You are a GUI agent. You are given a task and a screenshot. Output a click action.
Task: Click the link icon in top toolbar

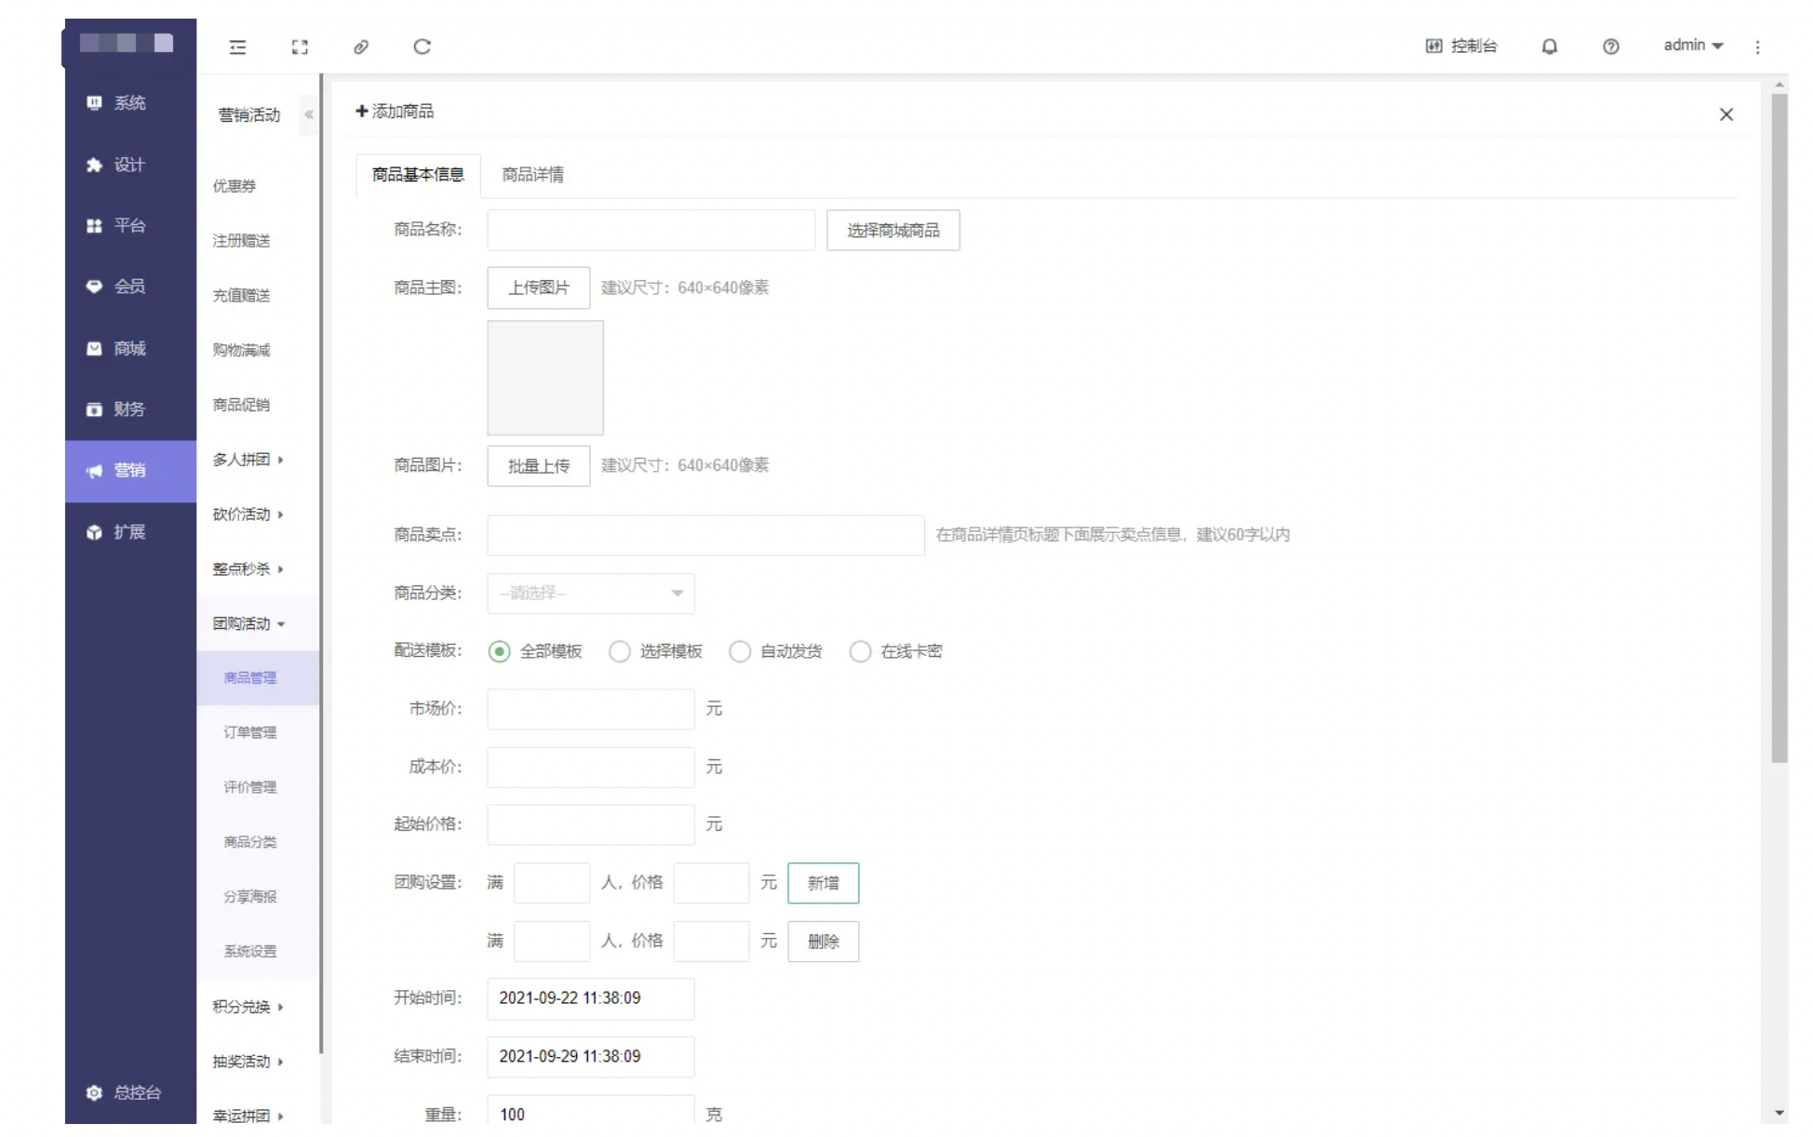361,47
